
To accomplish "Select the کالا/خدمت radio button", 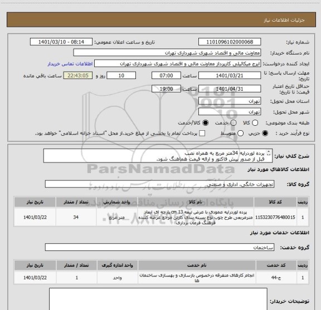I will tap(205, 122).
